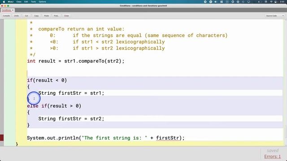The height and width of the screenshot is (161, 287).
Task: Open the Find... panel
Action: pos(57,16)
